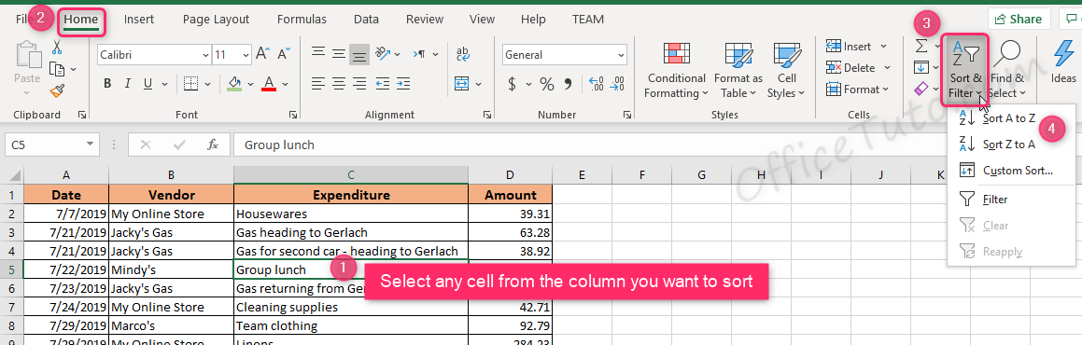Open Format as Table gallery

point(738,70)
